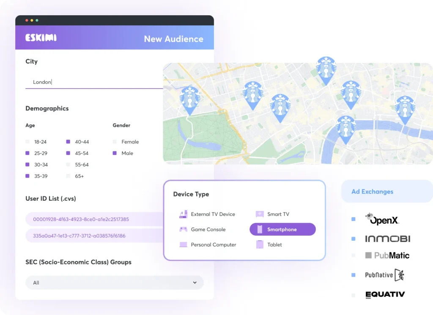Click the SEC dropdown chevron arrow
433x315 pixels.
click(195, 283)
